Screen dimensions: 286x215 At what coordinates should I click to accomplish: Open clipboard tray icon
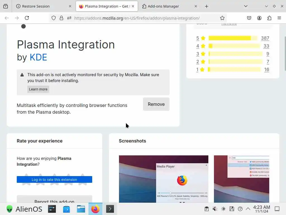(207, 209)
